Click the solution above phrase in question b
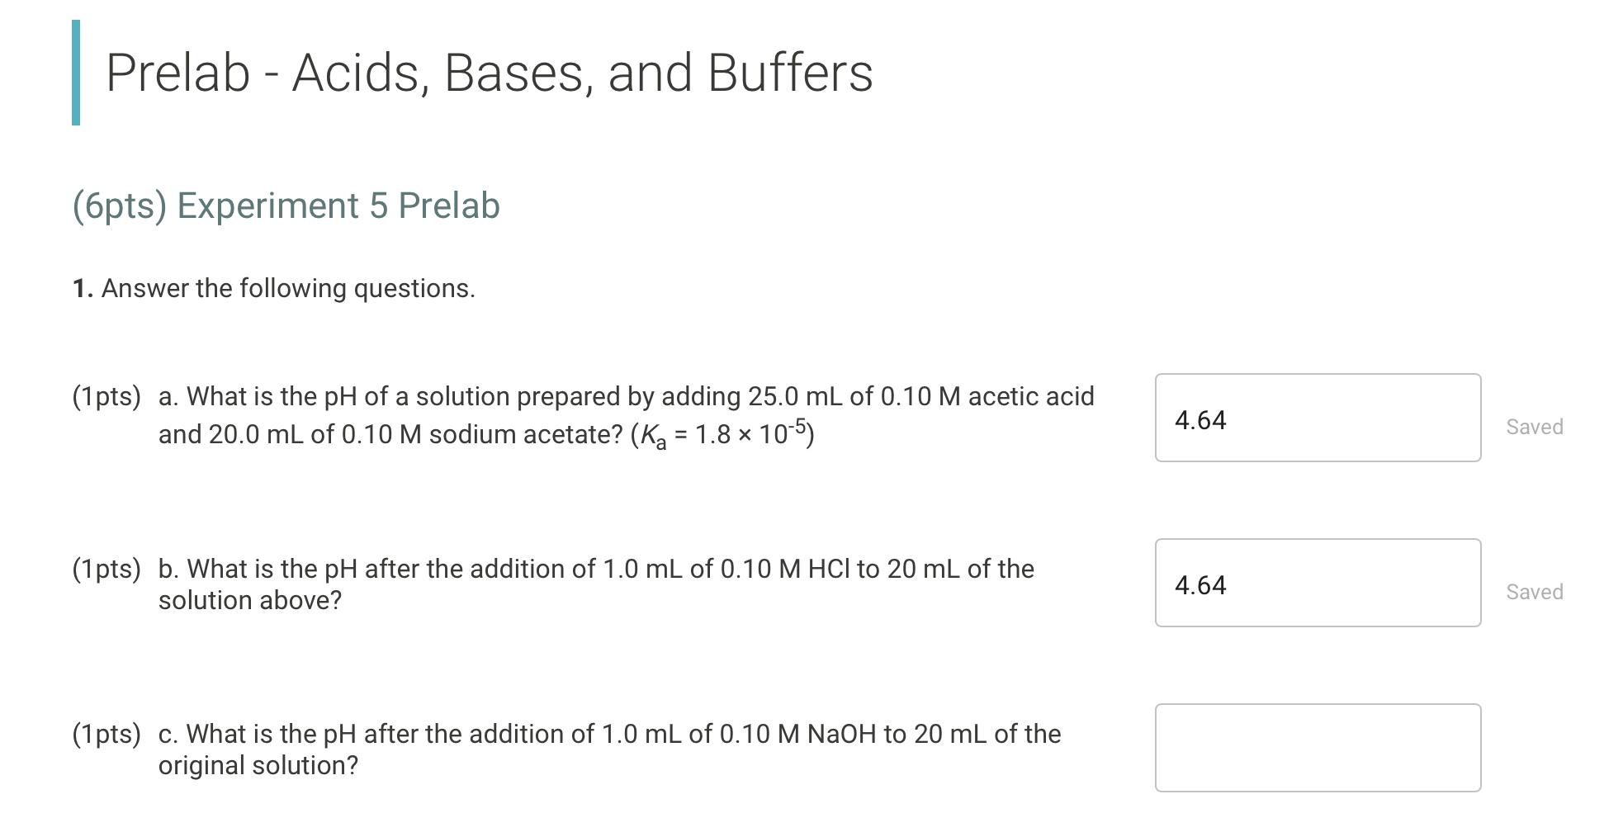The width and height of the screenshot is (1623, 832). [x=248, y=599]
